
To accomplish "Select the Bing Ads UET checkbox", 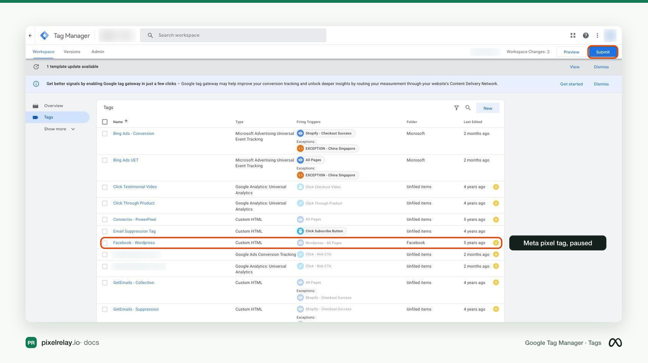I will pos(105,160).
